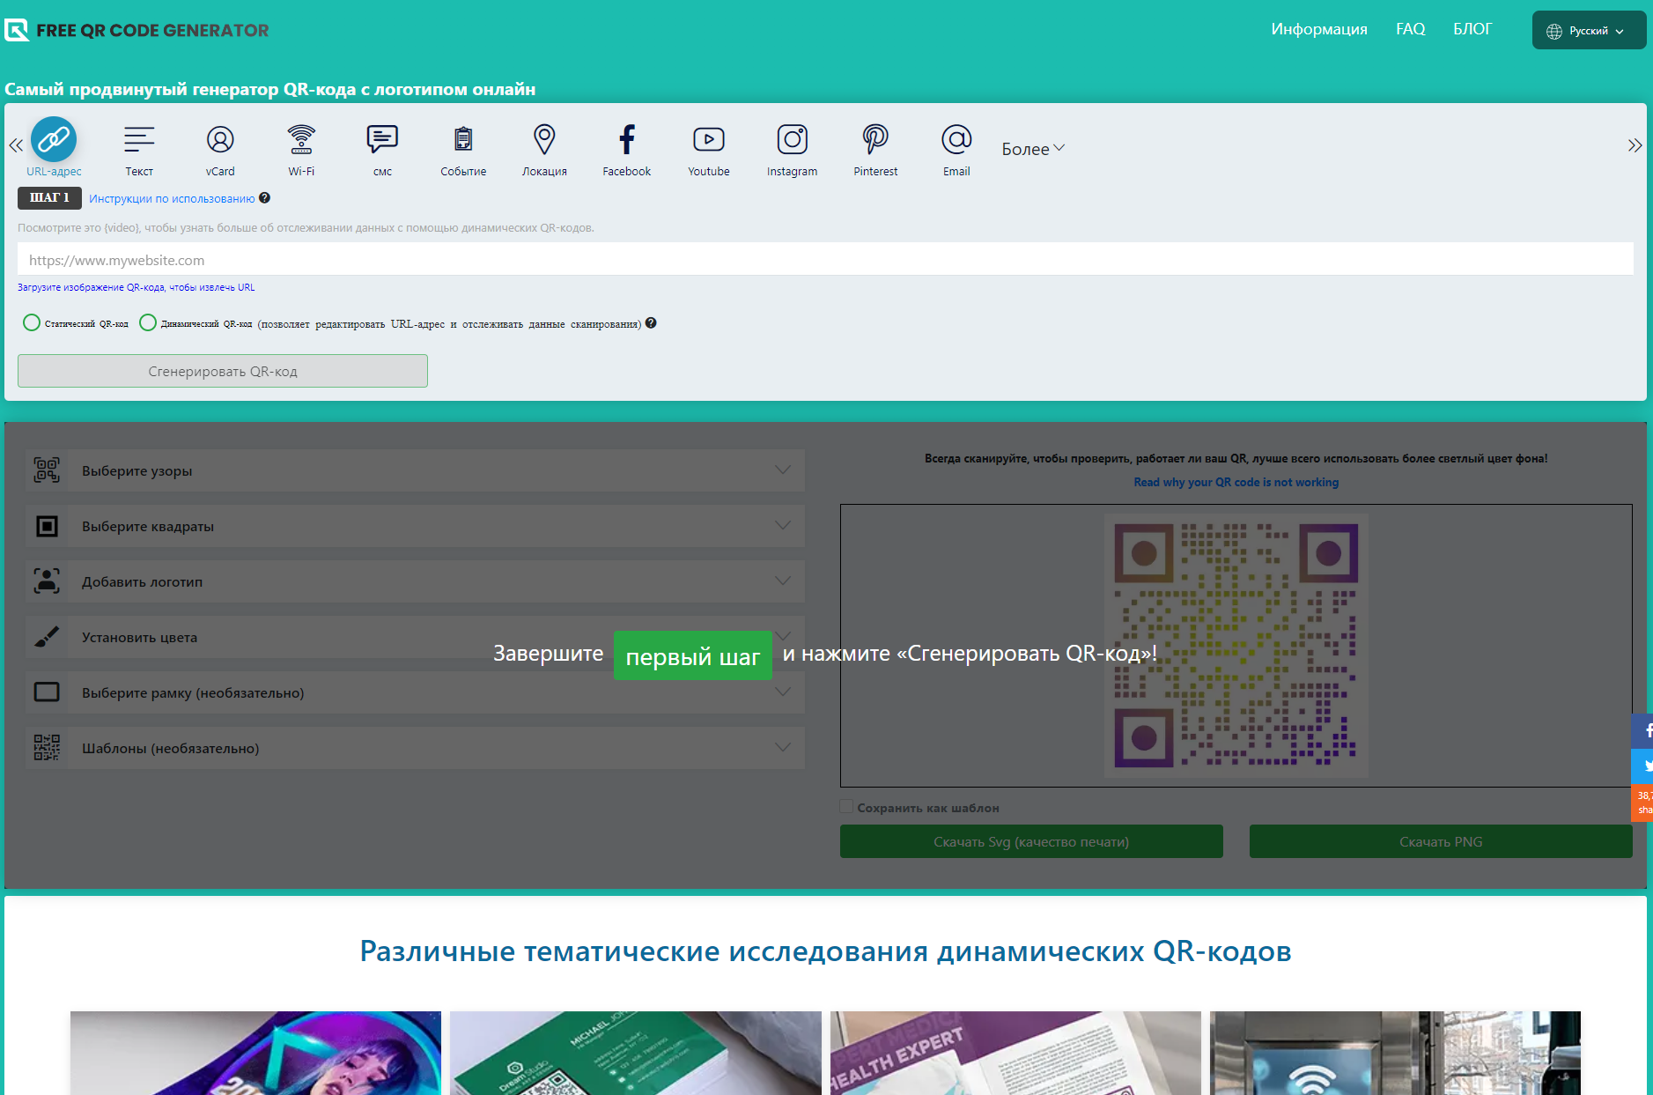Click help icon after dynamic QR-код description

tap(651, 323)
